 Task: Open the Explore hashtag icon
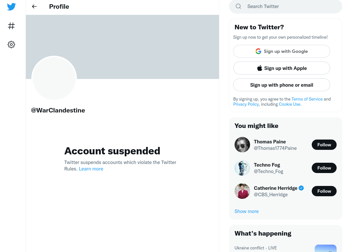point(11,26)
